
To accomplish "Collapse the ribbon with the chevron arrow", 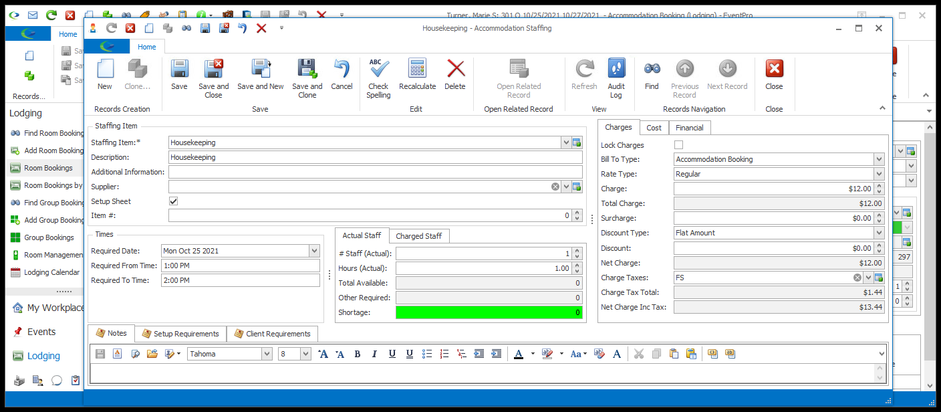I will click(x=882, y=108).
